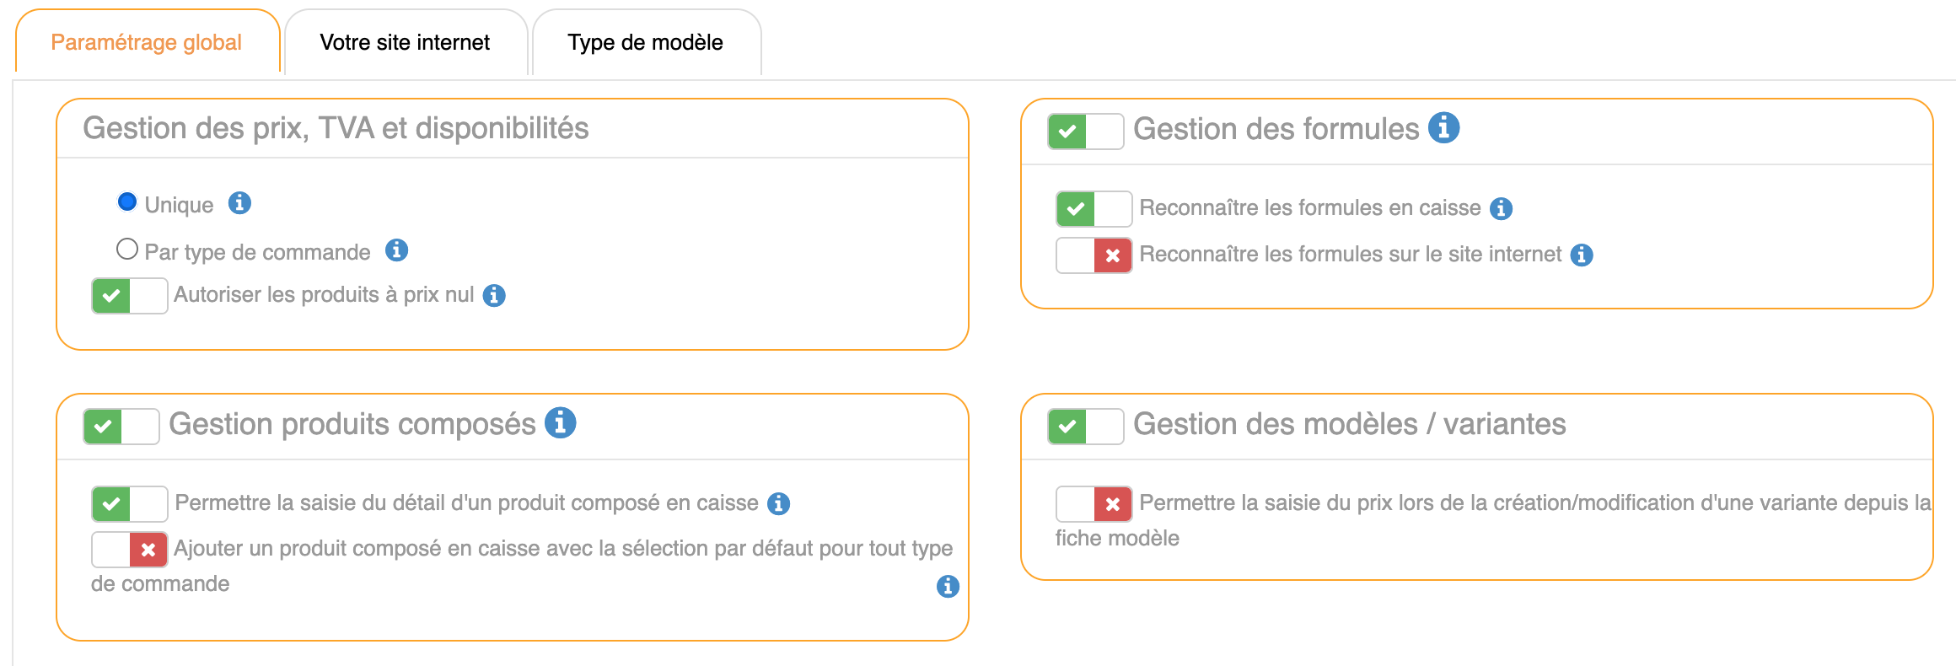
Task: Toggle Autoriser les produits à prix nul
Action: click(130, 296)
